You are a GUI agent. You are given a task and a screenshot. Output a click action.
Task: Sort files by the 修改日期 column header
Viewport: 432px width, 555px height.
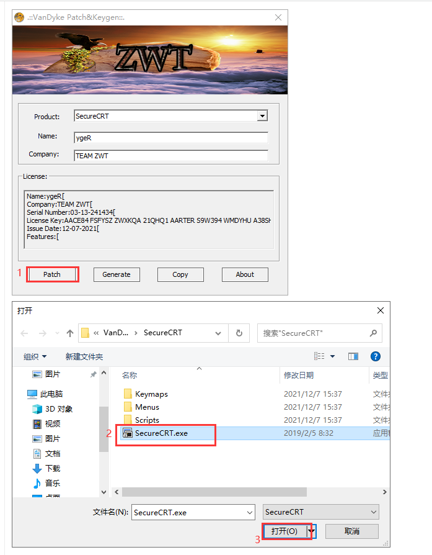tap(299, 375)
